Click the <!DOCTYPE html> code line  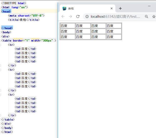point(14,3)
